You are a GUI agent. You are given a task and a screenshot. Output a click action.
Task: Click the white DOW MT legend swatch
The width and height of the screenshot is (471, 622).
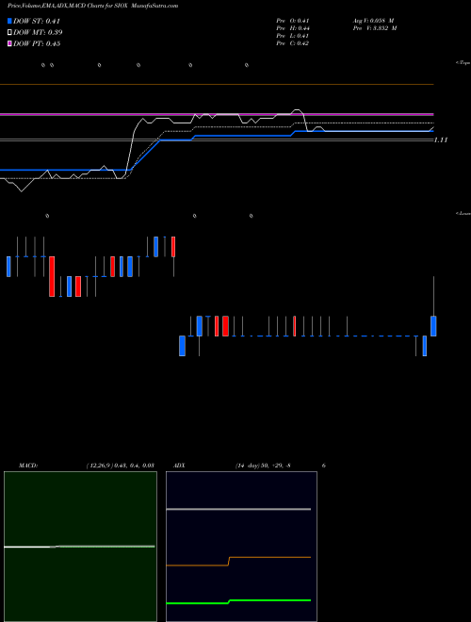click(x=10, y=33)
